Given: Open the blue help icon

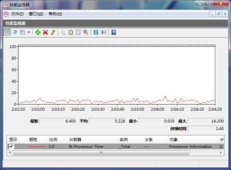Looking at the screenshot, I should [x=114, y=32].
